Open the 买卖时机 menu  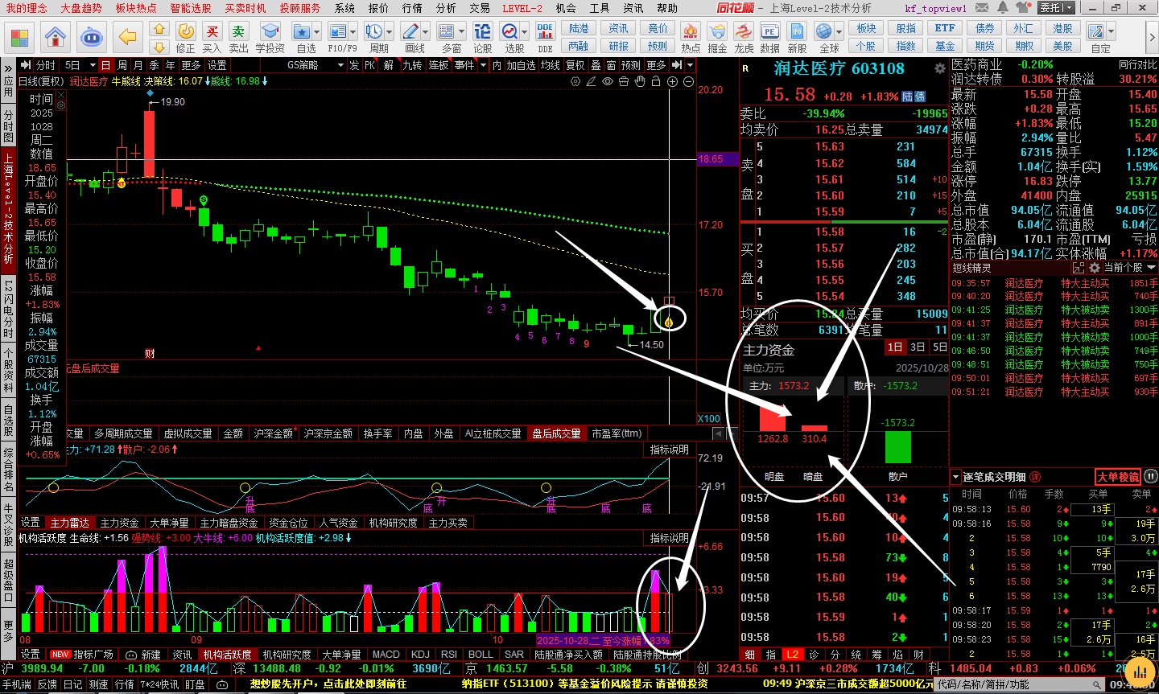[245, 8]
